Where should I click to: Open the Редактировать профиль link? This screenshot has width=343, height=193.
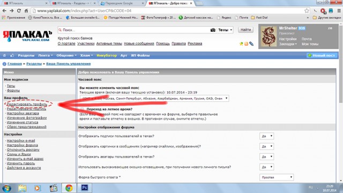tap(27, 105)
